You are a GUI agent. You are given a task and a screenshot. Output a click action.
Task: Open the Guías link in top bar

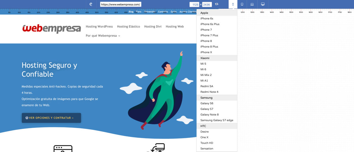(174, 12)
